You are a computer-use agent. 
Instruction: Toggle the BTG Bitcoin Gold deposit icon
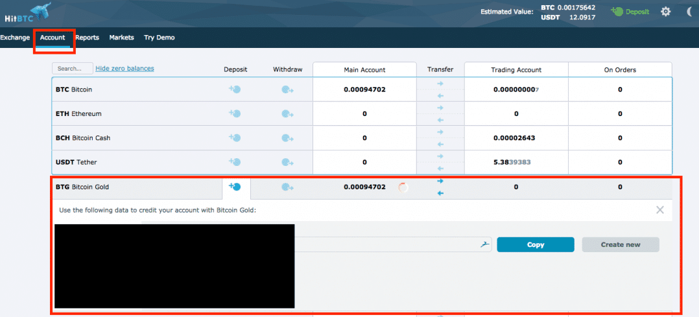pos(235,186)
